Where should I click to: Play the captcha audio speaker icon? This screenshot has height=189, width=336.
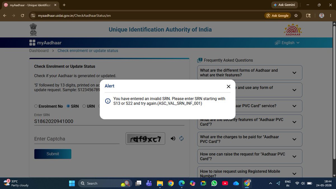click(173, 138)
